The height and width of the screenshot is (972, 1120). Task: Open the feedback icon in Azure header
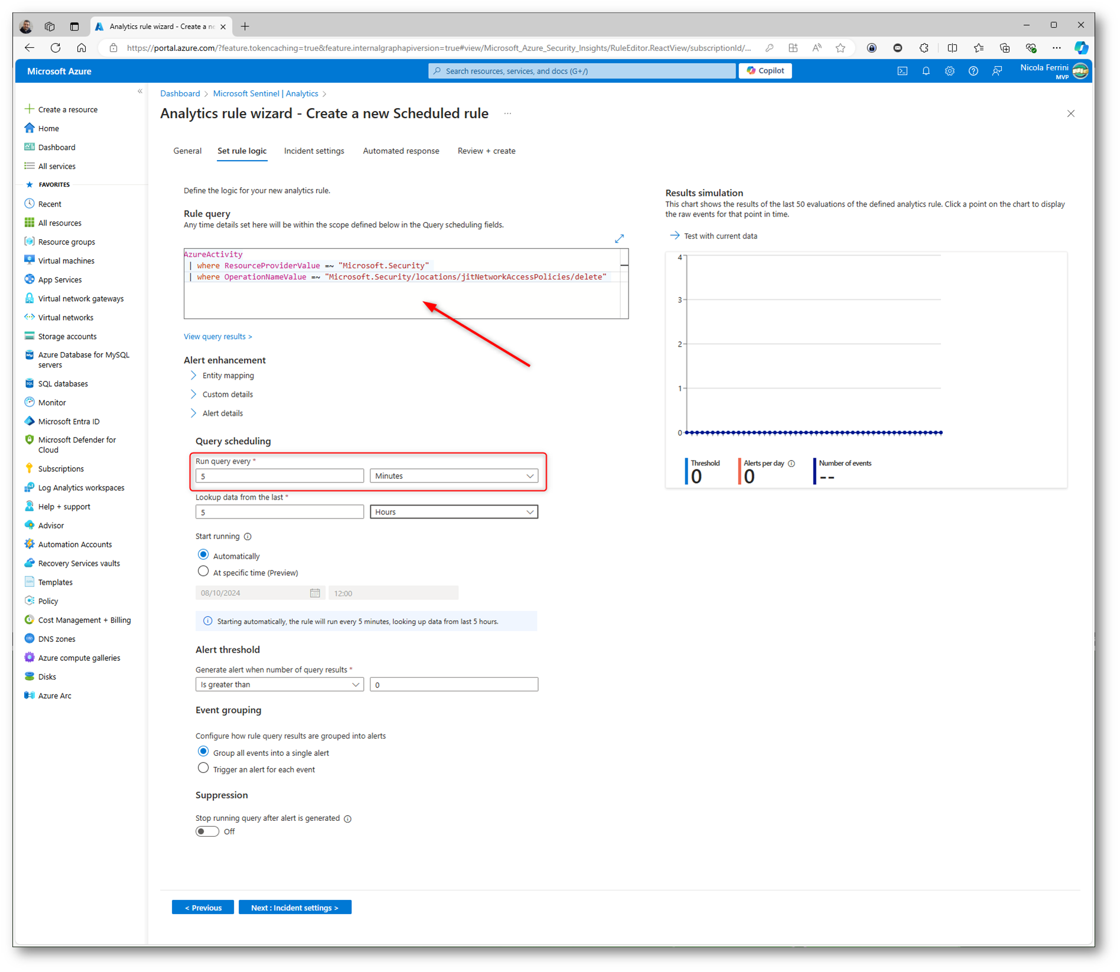click(x=997, y=71)
